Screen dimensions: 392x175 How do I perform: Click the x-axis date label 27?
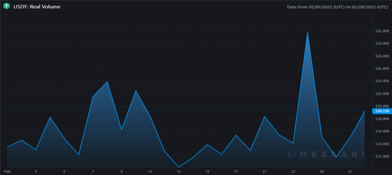coord(350,172)
